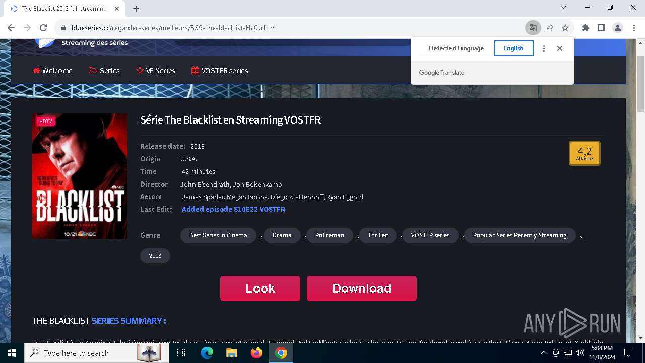This screenshot has width=645, height=363.
Task: Show hidden system tray icons
Action: point(543,353)
